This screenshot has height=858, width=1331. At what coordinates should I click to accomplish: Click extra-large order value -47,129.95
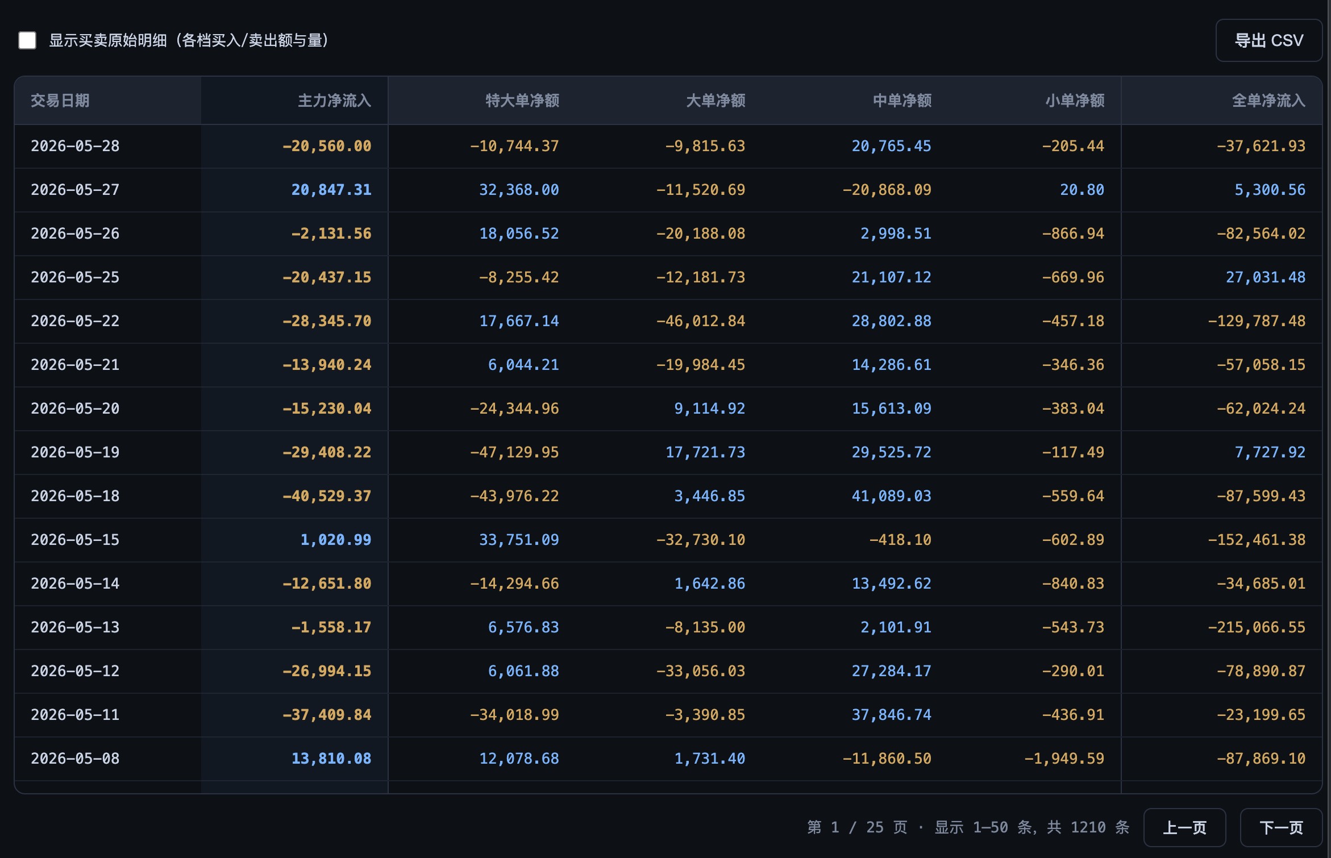(x=514, y=452)
